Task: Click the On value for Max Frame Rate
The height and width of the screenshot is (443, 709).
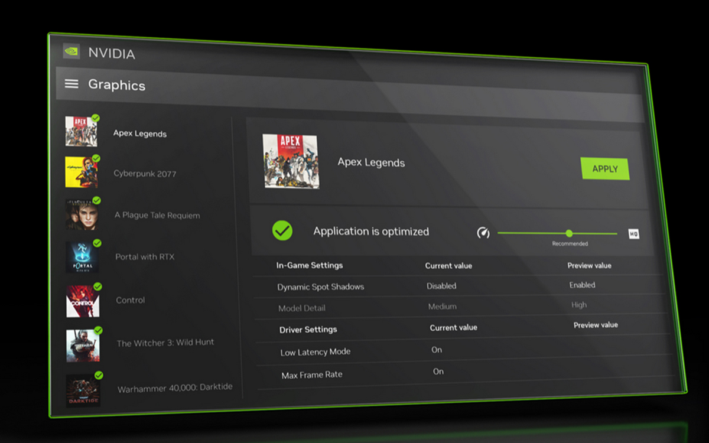Action: [x=438, y=372]
